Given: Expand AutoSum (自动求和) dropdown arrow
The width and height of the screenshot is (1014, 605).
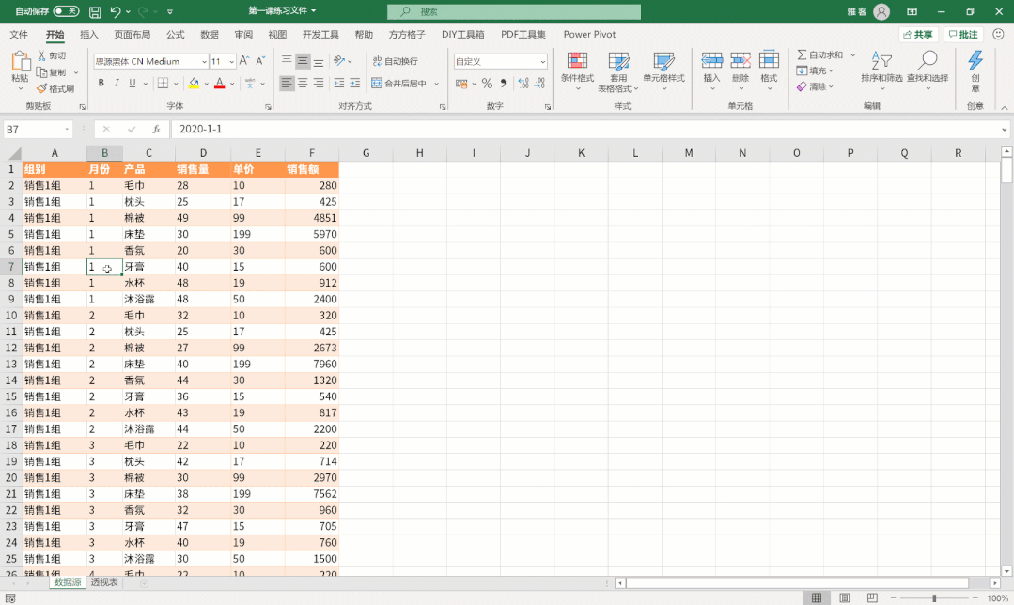Looking at the screenshot, I should (x=853, y=55).
